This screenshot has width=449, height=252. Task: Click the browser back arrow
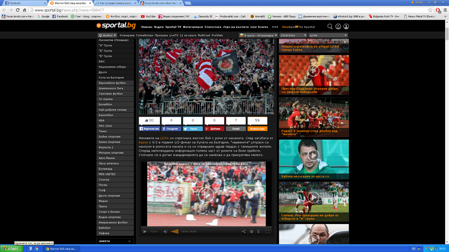[4, 10]
